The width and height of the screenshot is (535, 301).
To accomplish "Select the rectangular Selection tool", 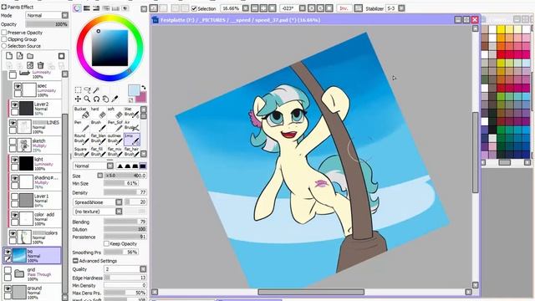I will (78, 89).
